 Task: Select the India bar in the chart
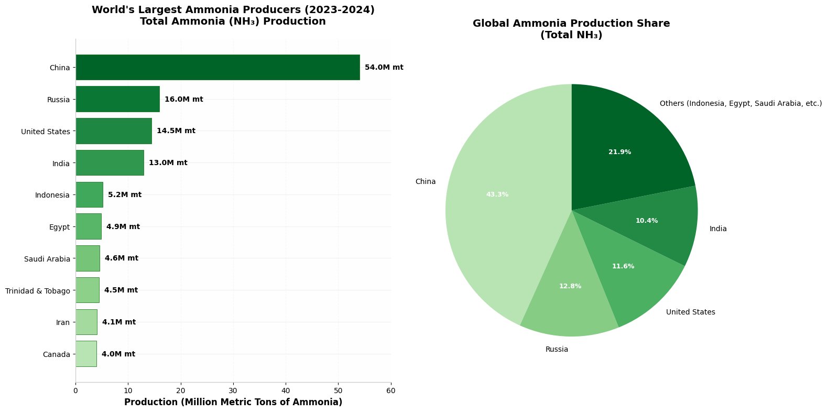110,162
